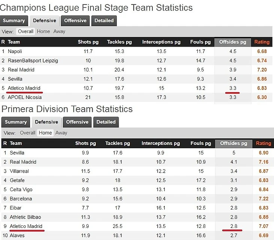The width and height of the screenshot is (274, 240).
Task: Open the Champions League Summary tab
Action: click(14, 21)
